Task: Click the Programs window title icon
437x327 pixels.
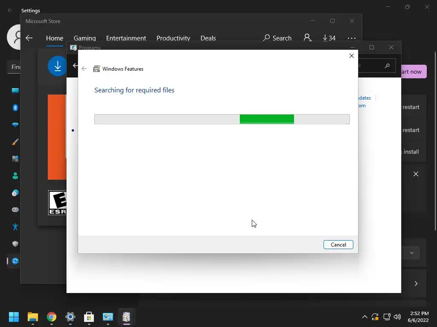Action: click(73, 48)
